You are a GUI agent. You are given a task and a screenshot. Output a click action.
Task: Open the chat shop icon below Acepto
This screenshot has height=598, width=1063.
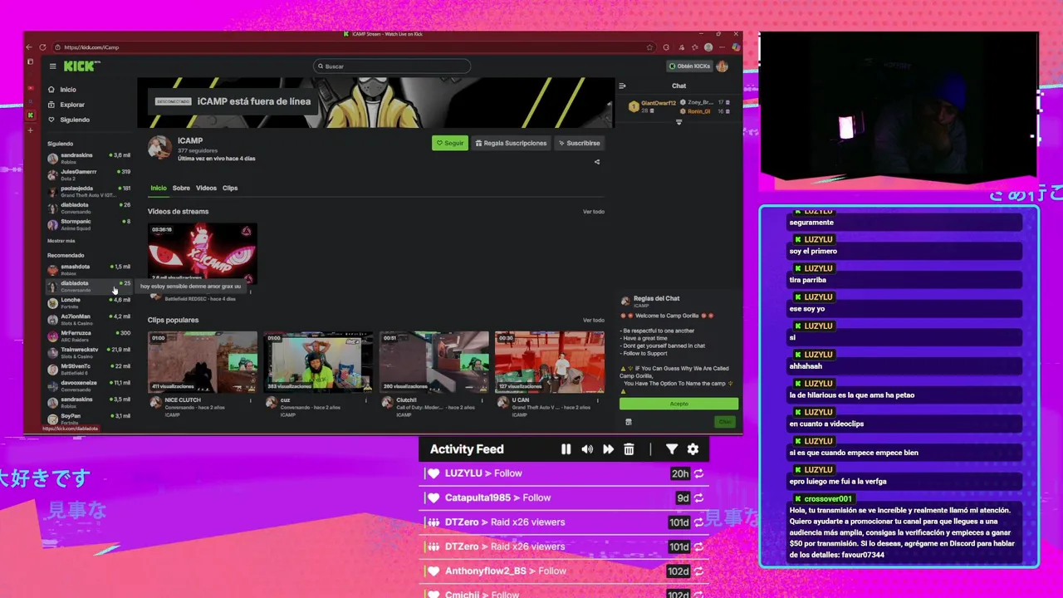(x=628, y=422)
